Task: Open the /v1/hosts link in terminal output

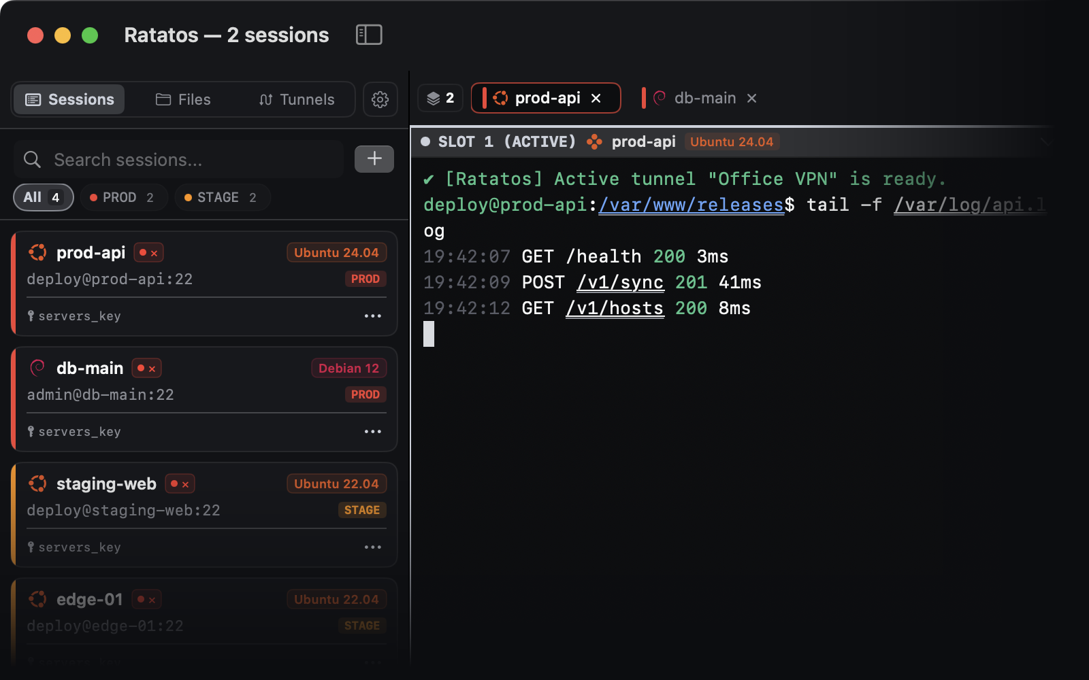Action: pyautogui.click(x=615, y=308)
